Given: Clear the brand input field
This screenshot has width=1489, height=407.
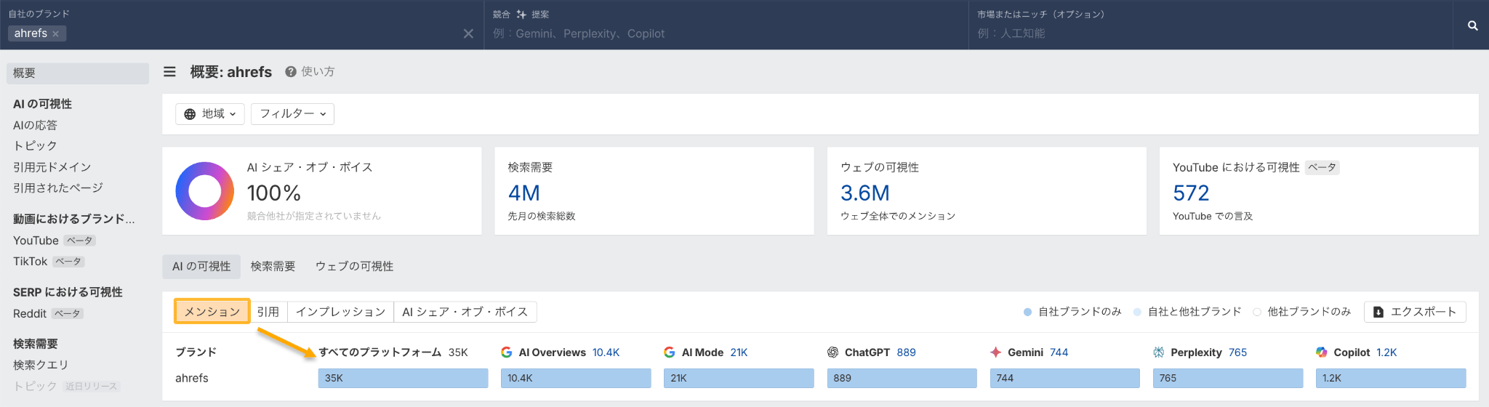Looking at the screenshot, I should click(468, 33).
